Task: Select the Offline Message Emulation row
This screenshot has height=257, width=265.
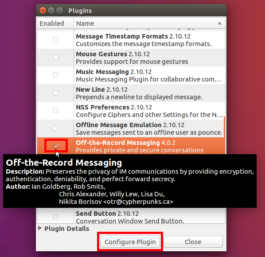Action: pos(131,128)
